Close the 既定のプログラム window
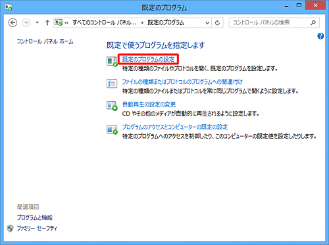This screenshot has height=245, width=329. click(x=315, y=5)
